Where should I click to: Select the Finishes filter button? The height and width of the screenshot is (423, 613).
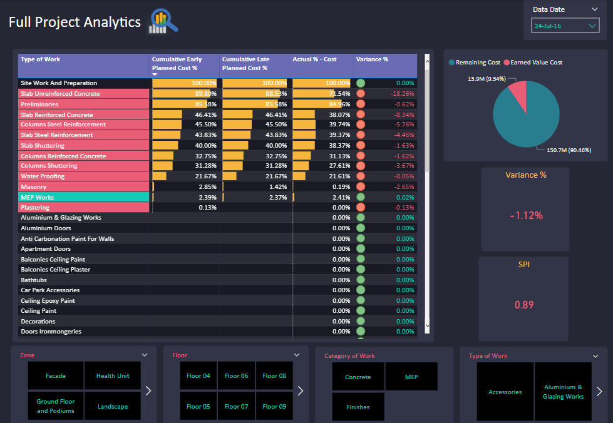point(358,407)
